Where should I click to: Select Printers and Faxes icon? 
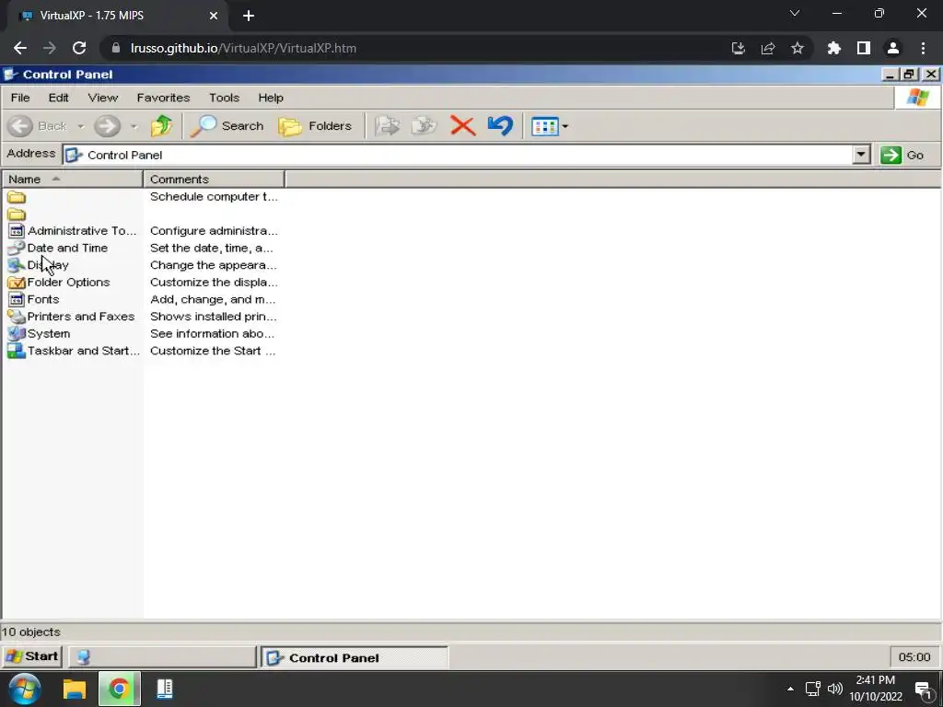point(17,317)
